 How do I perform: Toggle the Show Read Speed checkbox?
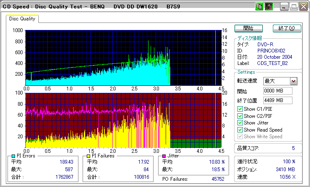[x=240, y=130]
